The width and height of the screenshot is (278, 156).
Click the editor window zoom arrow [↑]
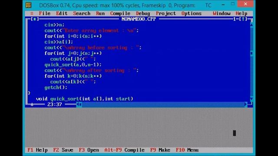point(243,19)
